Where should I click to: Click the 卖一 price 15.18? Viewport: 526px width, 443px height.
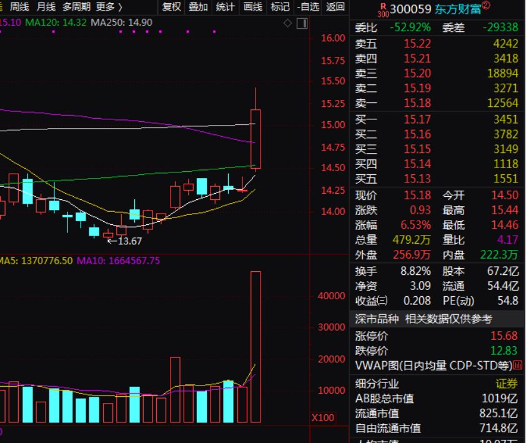coord(417,102)
